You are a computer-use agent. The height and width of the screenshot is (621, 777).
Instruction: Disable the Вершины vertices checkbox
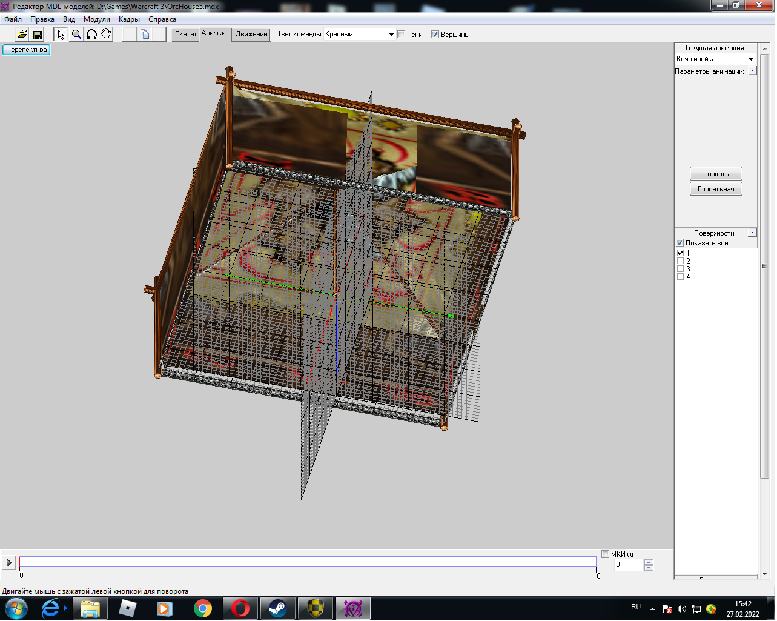(435, 35)
